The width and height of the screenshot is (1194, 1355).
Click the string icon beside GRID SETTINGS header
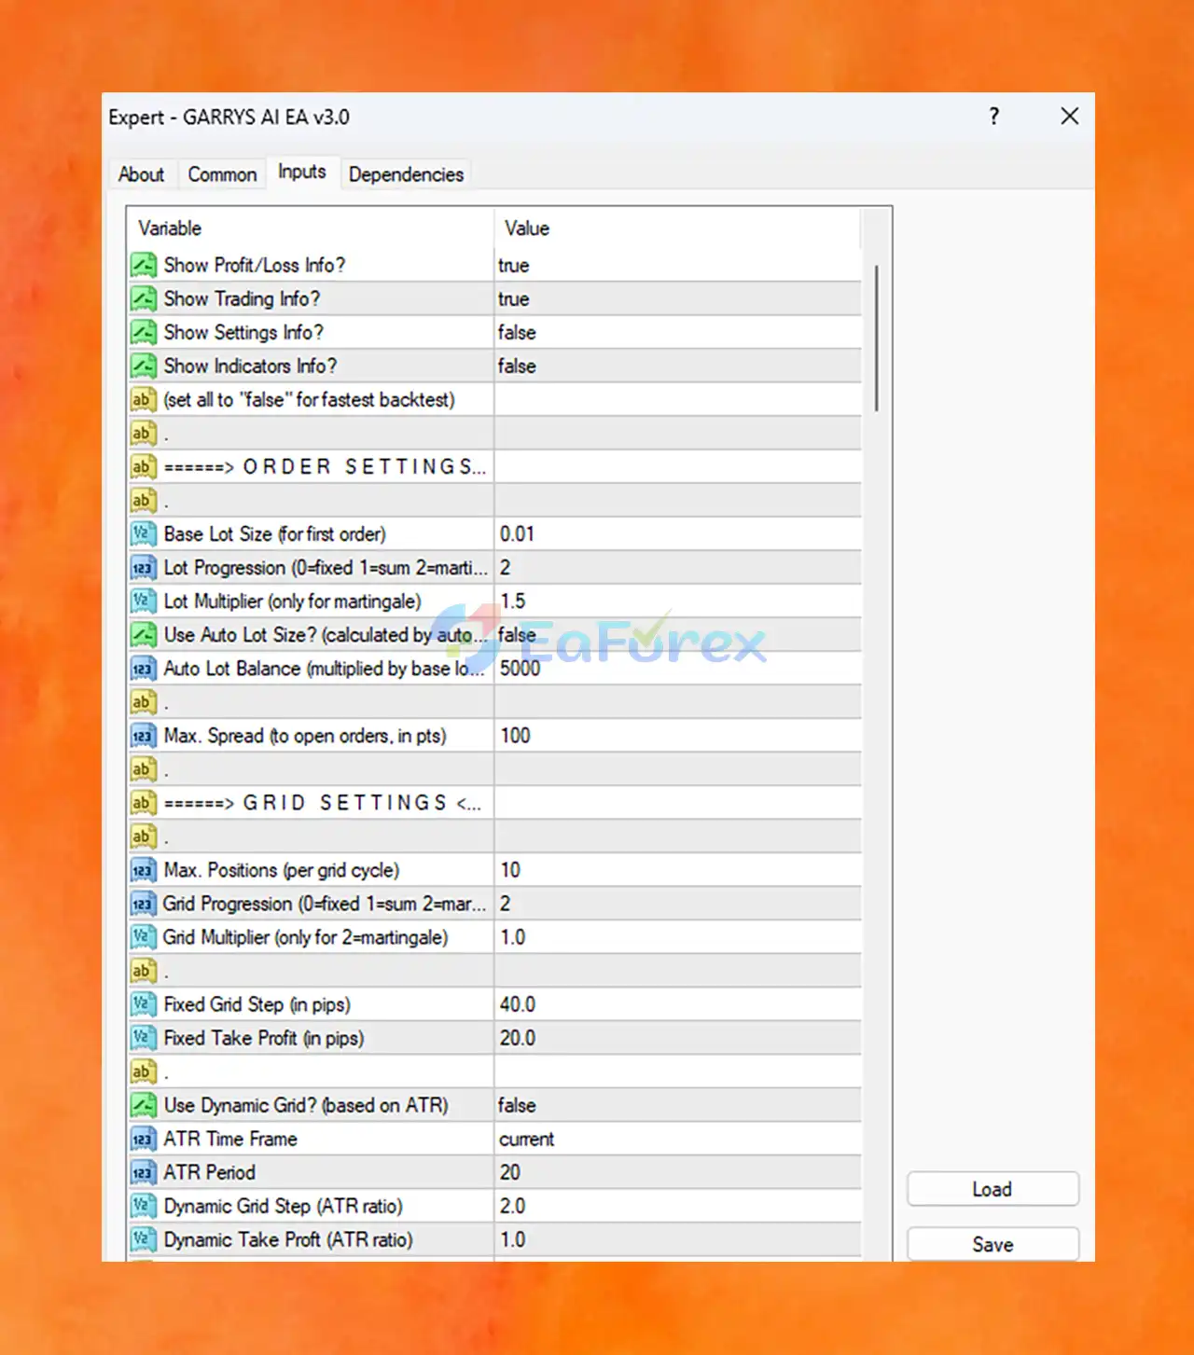(x=143, y=802)
